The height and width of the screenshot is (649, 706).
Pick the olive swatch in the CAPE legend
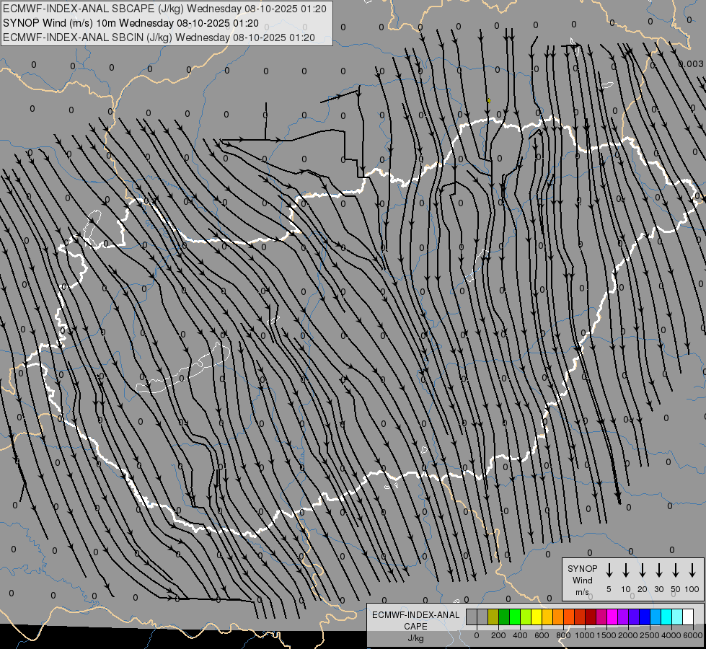tap(493, 617)
